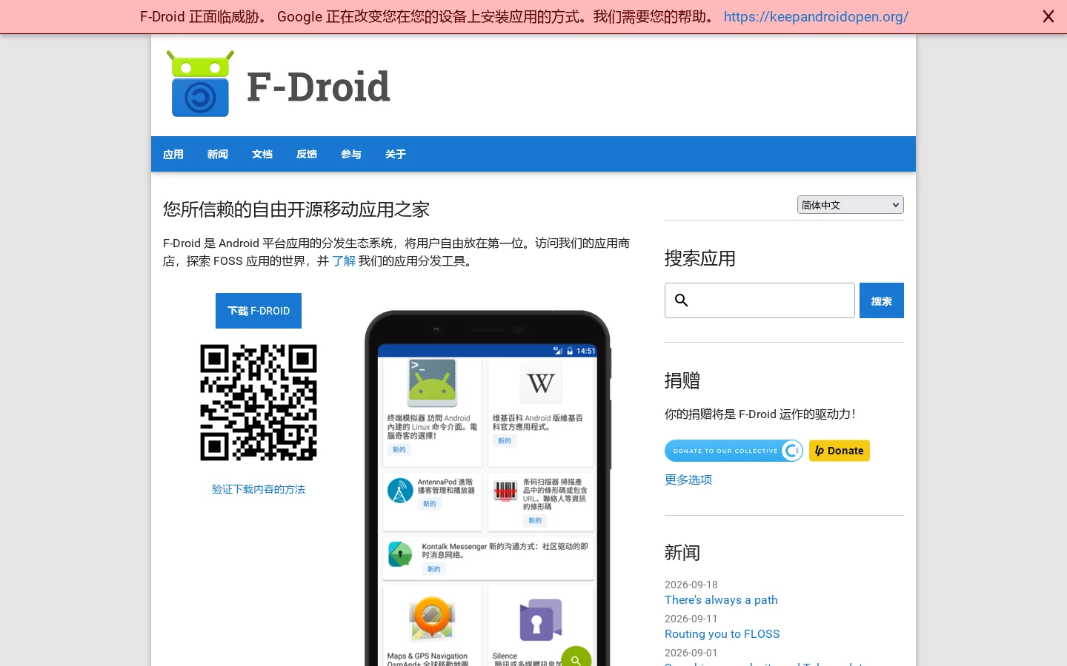Dismiss the warning banner with X

(1048, 16)
